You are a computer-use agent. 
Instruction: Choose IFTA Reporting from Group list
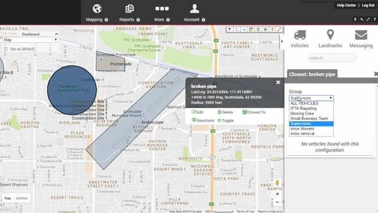(x=311, y=108)
